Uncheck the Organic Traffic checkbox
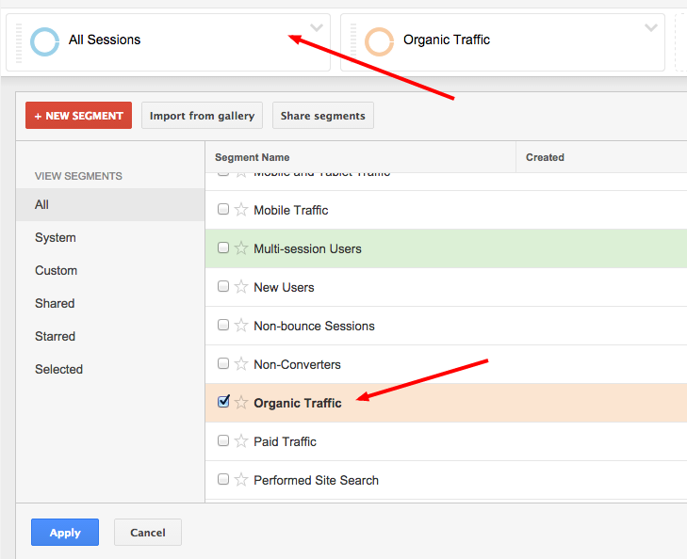Screen dimensions: 687x559 [x=223, y=401]
